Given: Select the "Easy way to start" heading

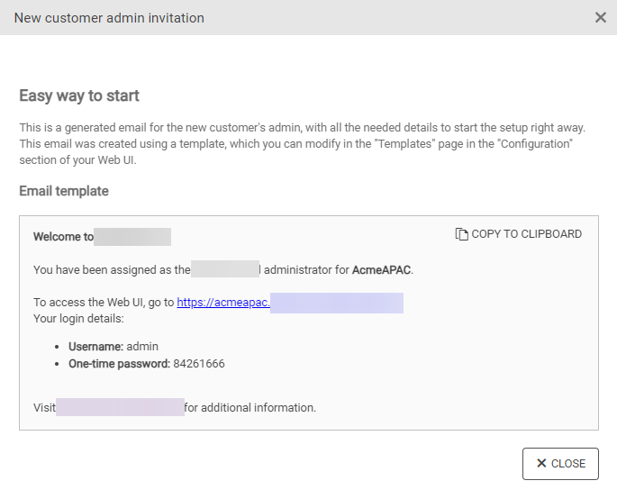Looking at the screenshot, I should coord(79,95).
